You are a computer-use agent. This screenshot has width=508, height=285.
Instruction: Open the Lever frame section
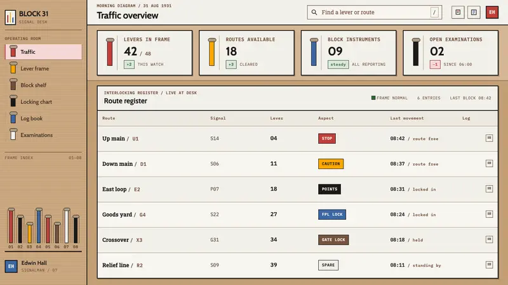[43, 68]
